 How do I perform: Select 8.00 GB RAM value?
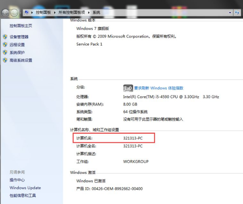pos(130,104)
